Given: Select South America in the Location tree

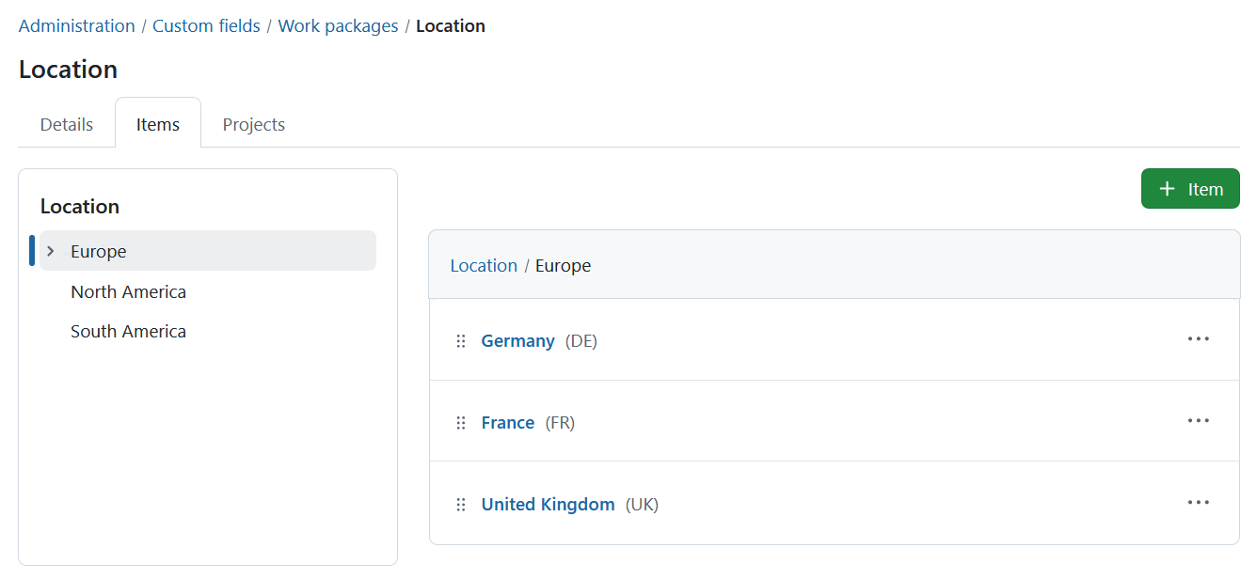Looking at the screenshot, I should tap(128, 331).
